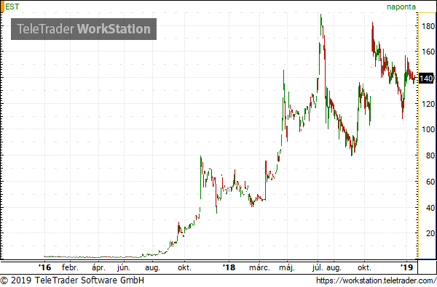Click the febr. date axis label
This screenshot has width=437, height=287.
[70, 267]
